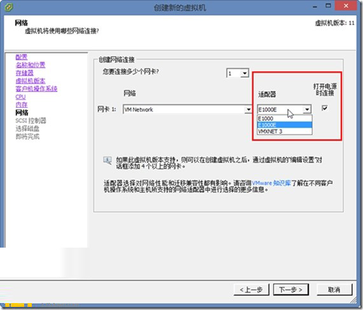This screenshot has height=310, width=363.
Task: Go back with the 上一步 button
Action: pyautogui.click(x=251, y=290)
